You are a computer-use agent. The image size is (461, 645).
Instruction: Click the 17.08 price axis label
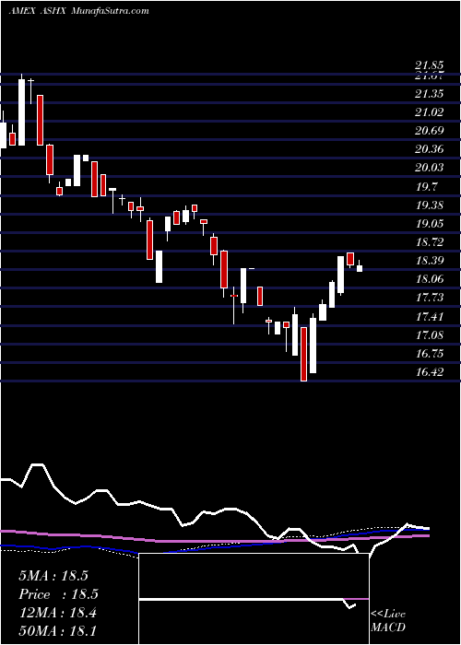(430, 334)
